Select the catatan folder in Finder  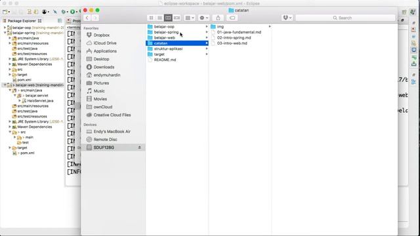click(177, 43)
